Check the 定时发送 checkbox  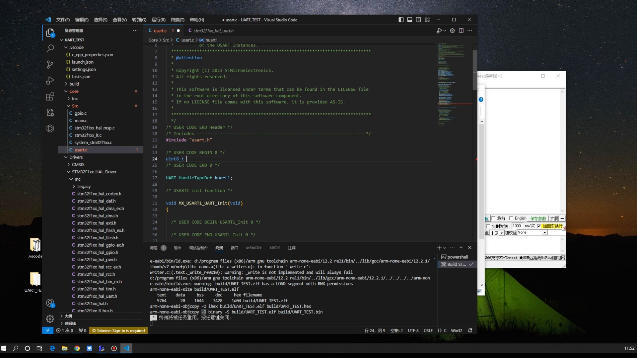488,226
